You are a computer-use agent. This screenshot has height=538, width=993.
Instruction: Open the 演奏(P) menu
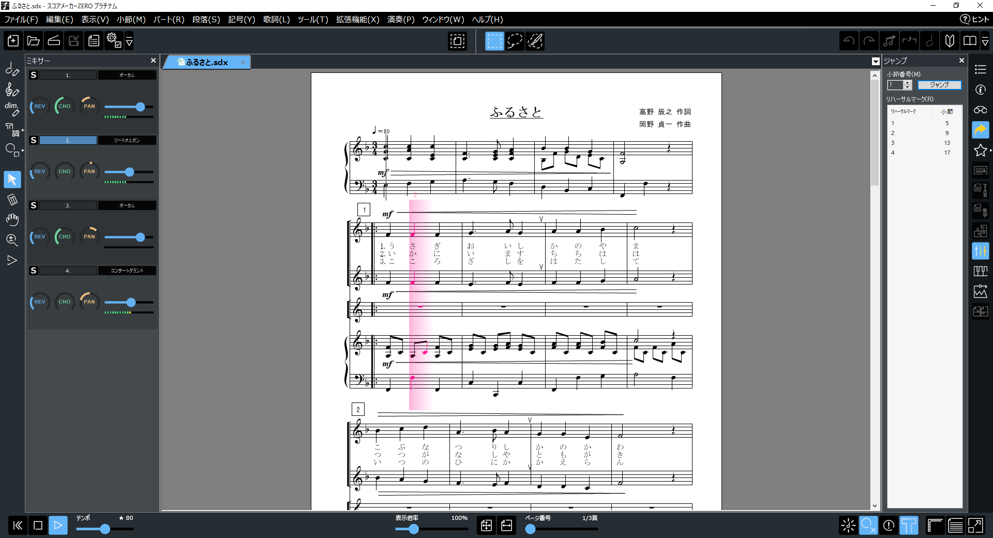[x=401, y=20]
